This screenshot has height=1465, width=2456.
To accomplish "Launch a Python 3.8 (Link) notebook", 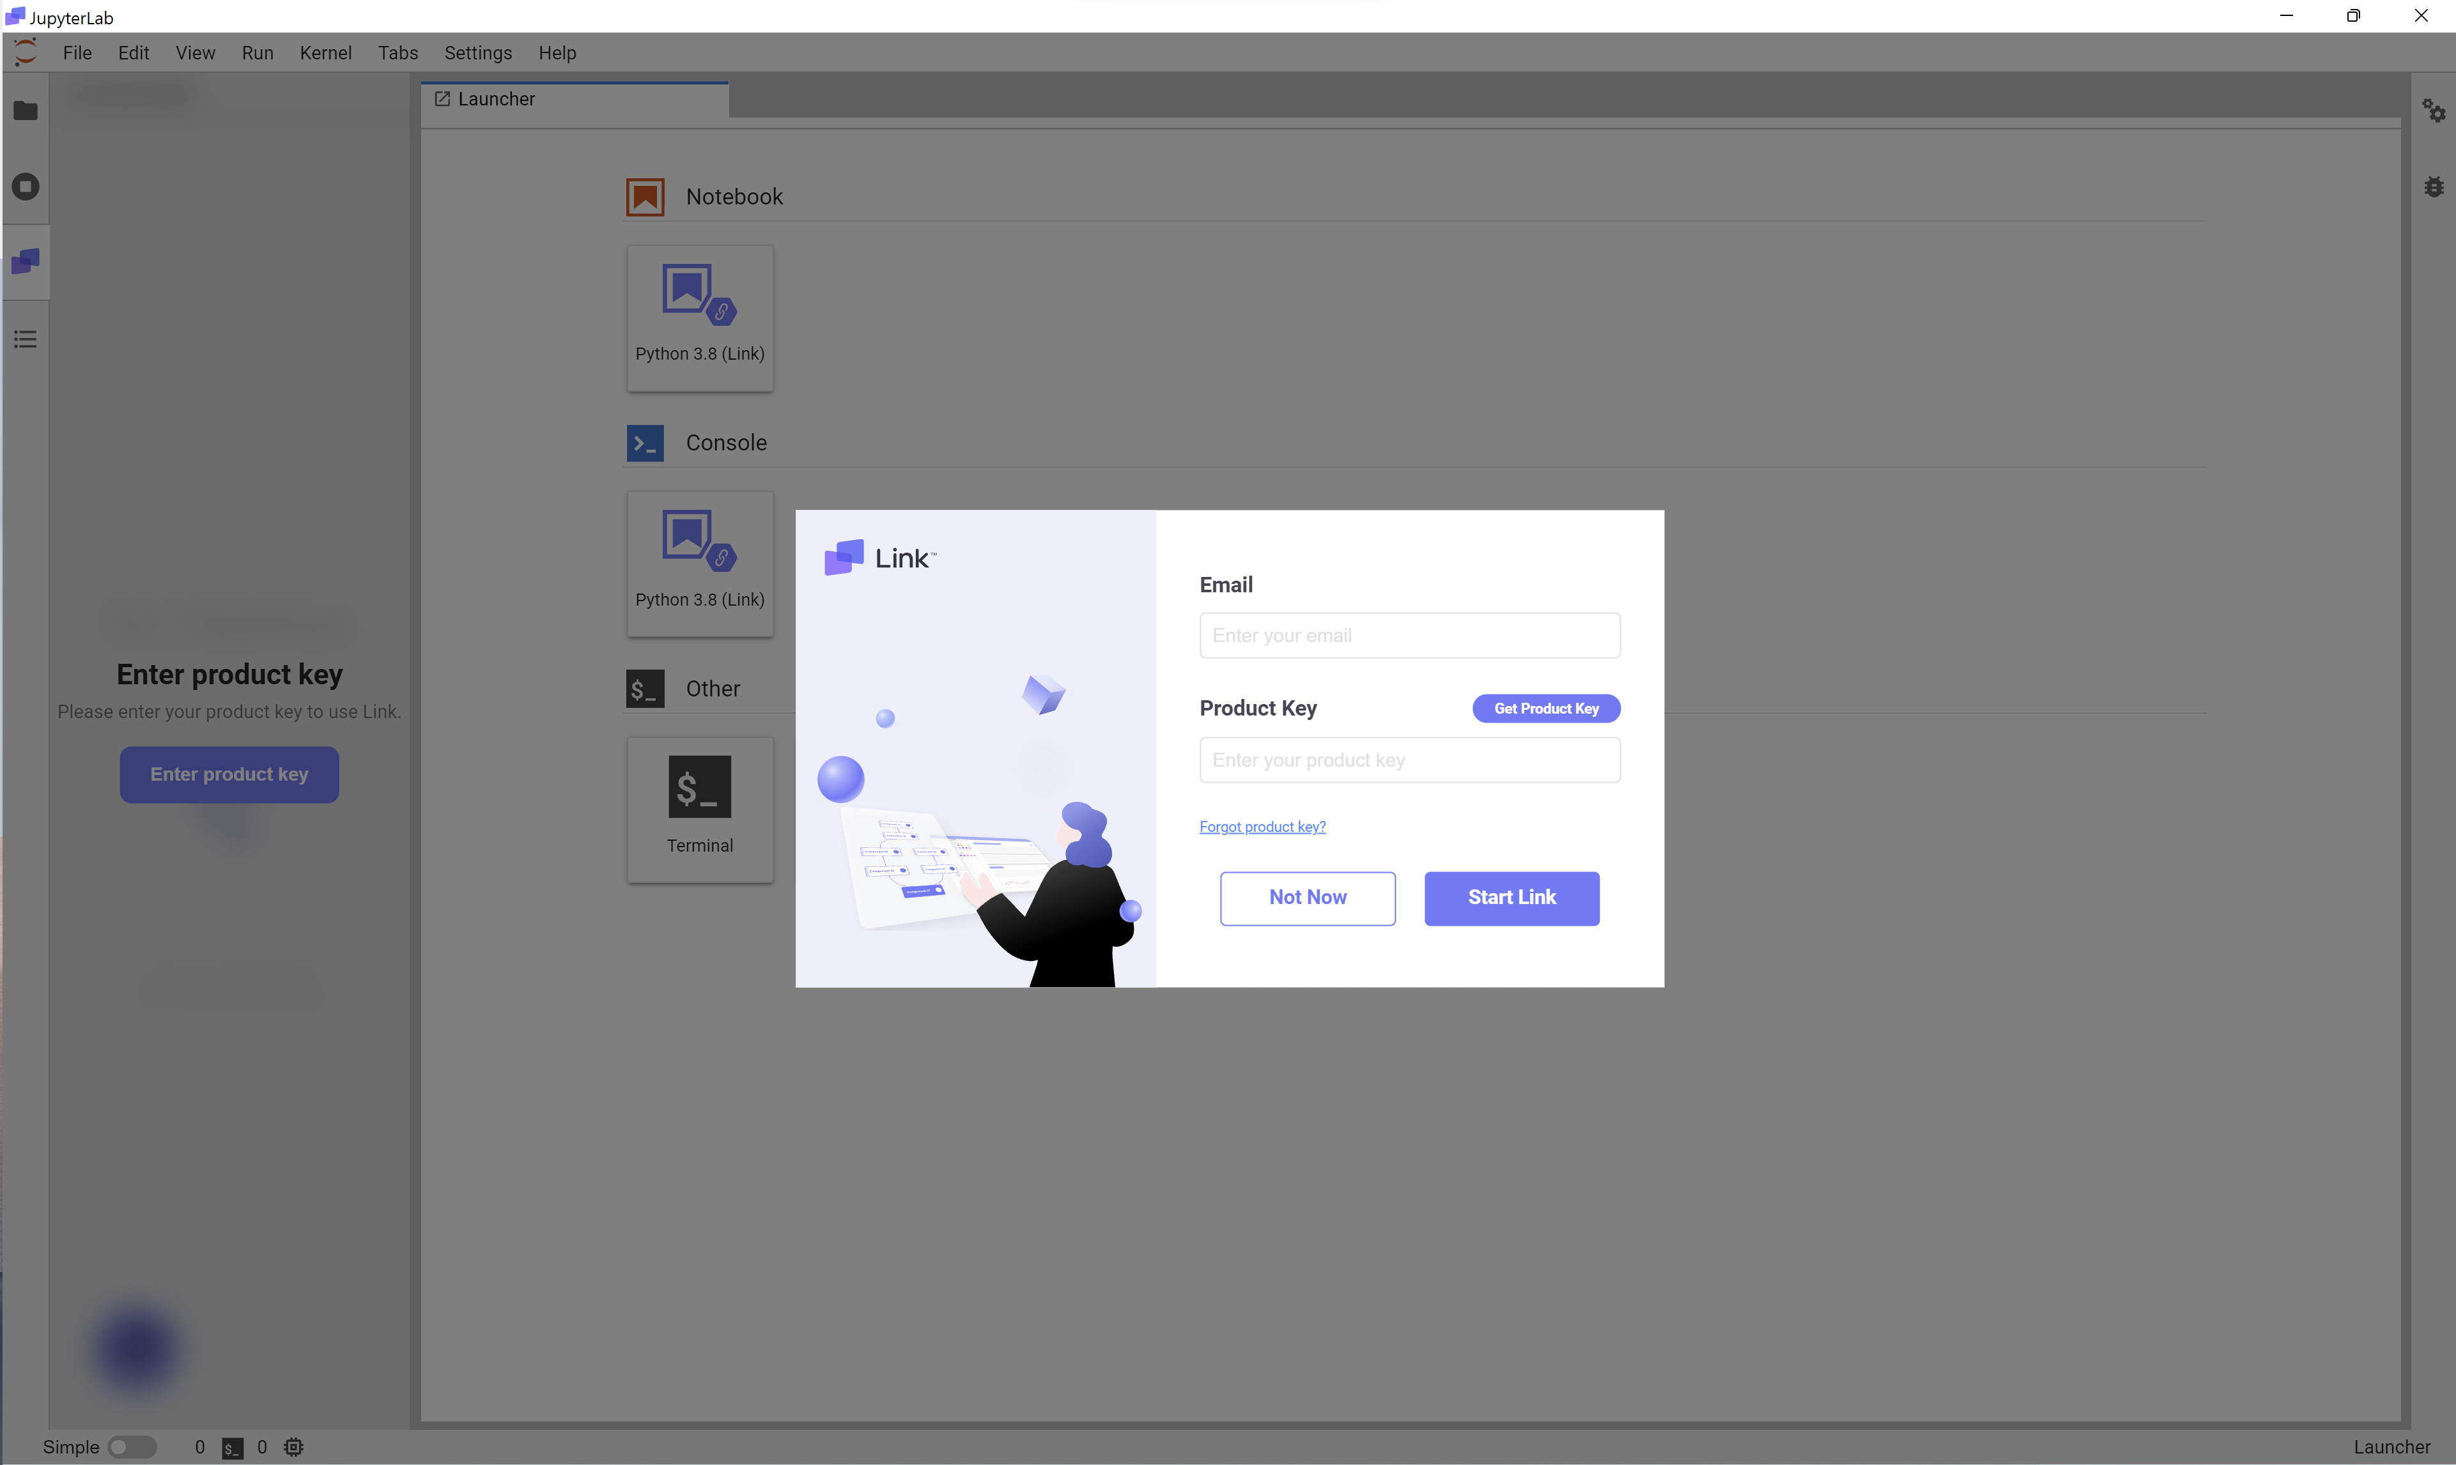I will (x=700, y=318).
